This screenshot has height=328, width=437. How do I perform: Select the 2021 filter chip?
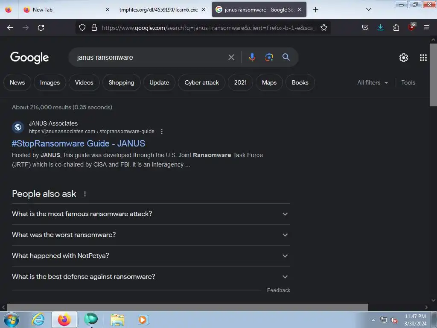(x=240, y=82)
